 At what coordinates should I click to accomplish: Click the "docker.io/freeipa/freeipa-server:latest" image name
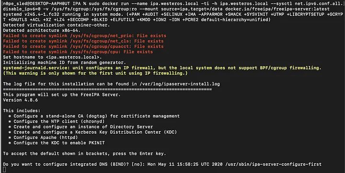click(x=277, y=9)
